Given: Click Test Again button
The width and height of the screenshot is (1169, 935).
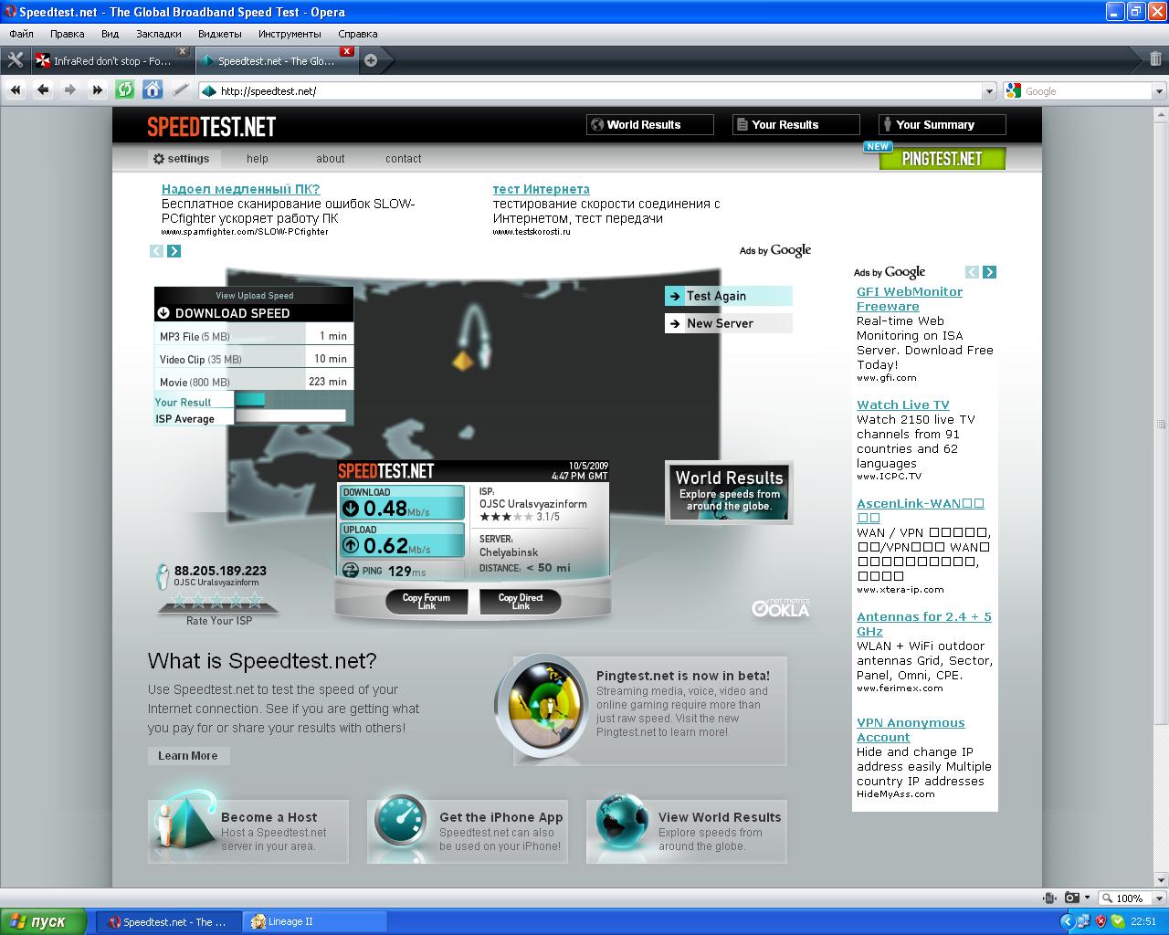Looking at the screenshot, I should pyautogui.click(x=729, y=296).
